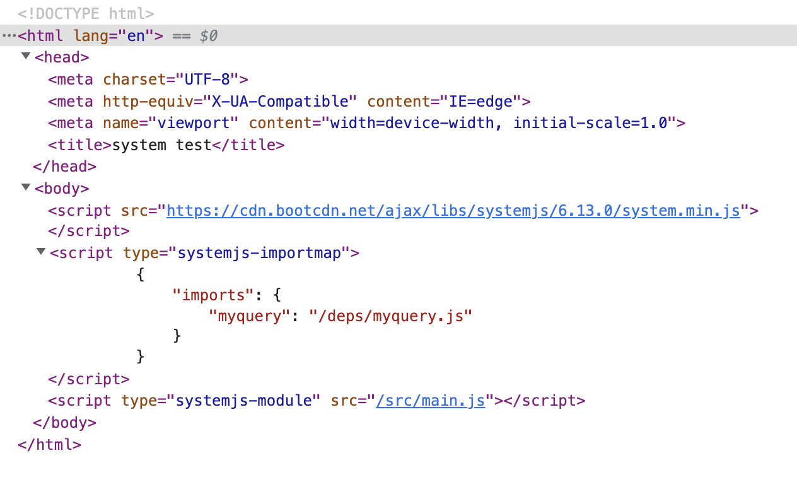The height and width of the screenshot is (477, 797).
Task: Select the viewport meta node
Action: click(x=367, y=122)
